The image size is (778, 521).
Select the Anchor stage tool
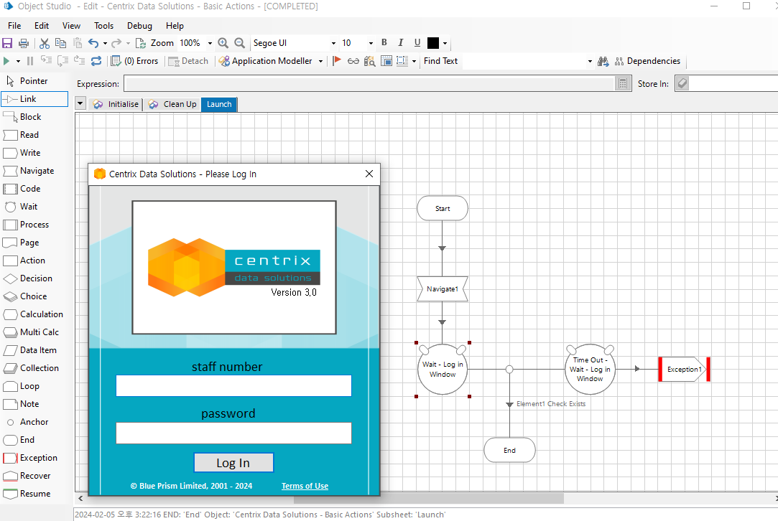click(x=34, y=422)
